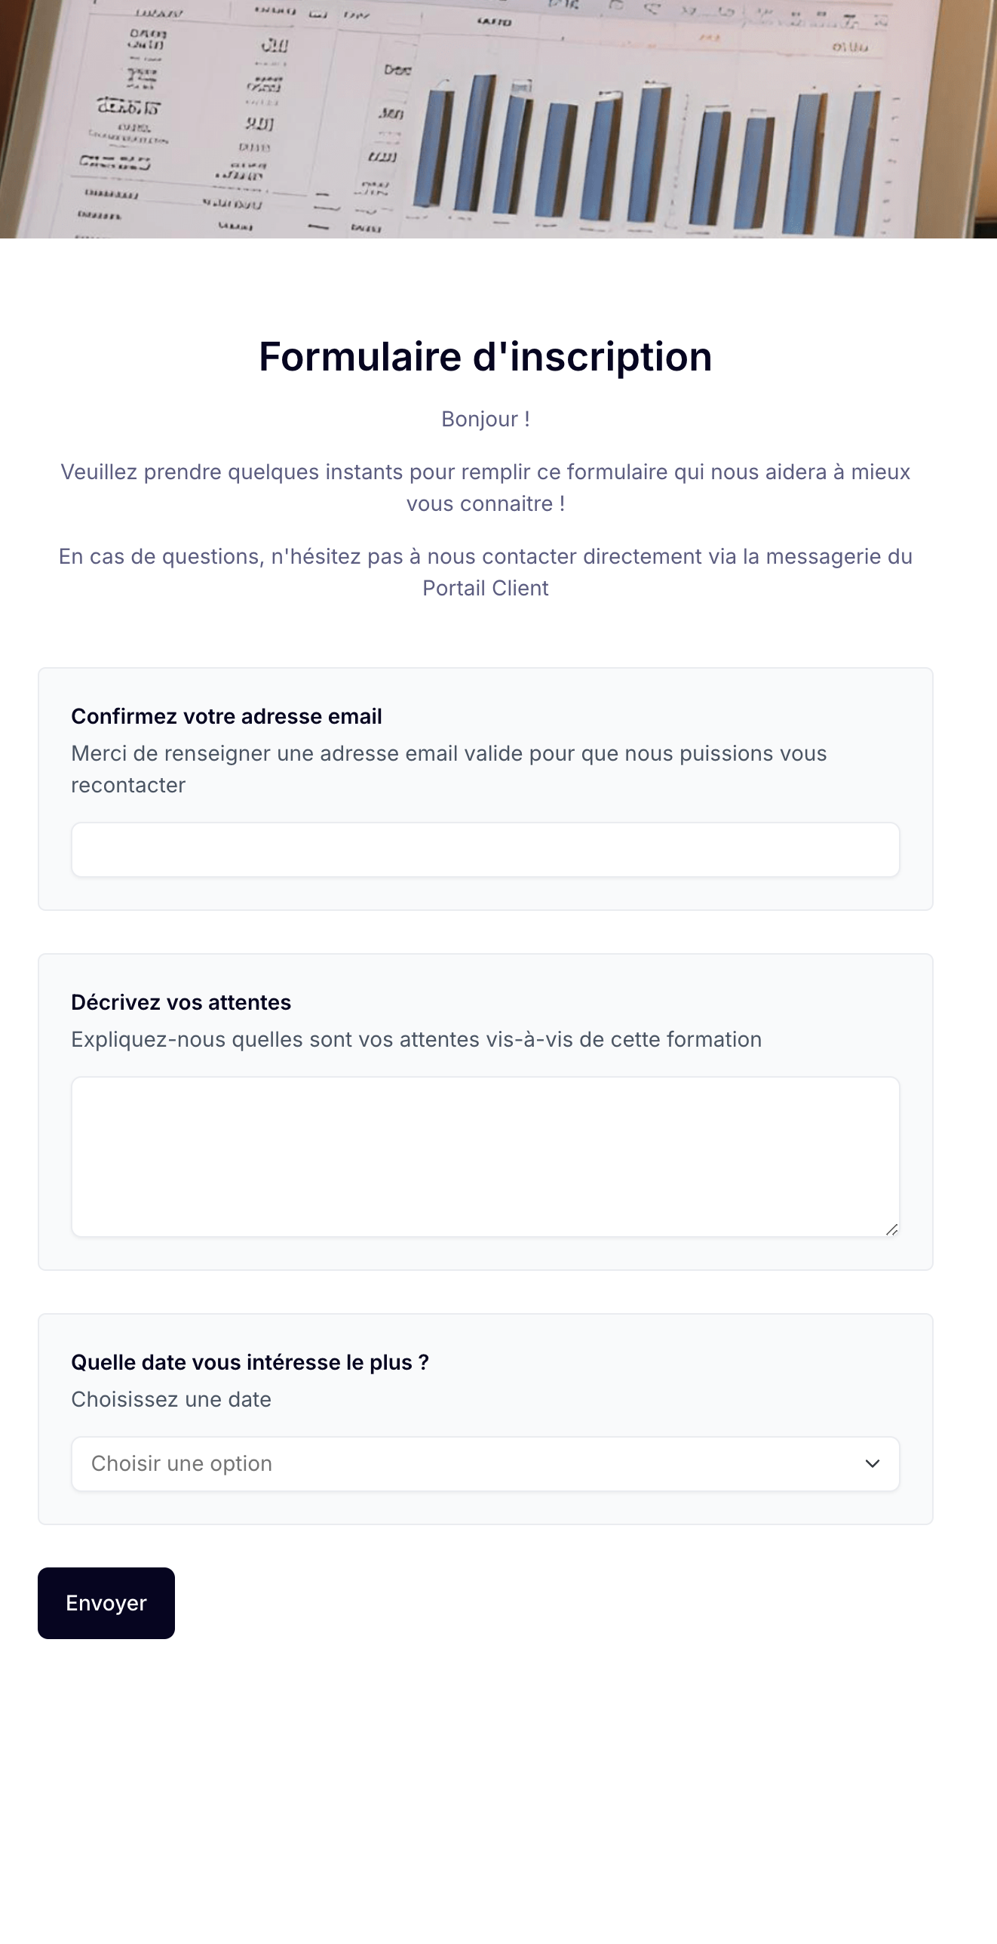Screen dimensions: 997x1944
Task: Click the 'Portail Client' text in the intro
Action: tap(486, 588)
